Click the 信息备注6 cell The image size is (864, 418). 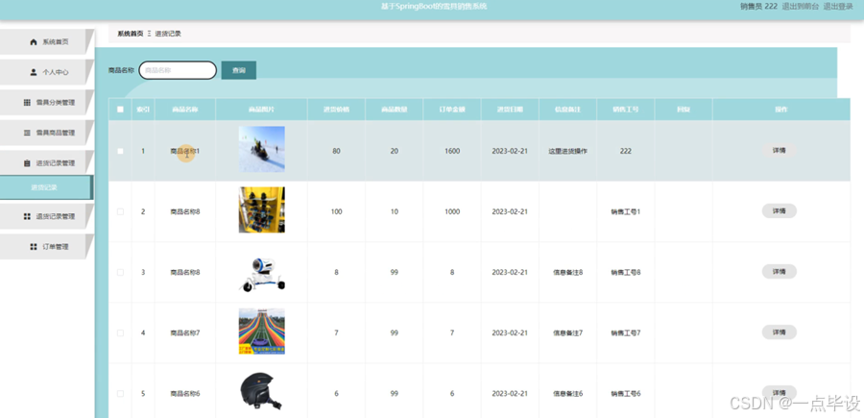[x=567, y=394]
